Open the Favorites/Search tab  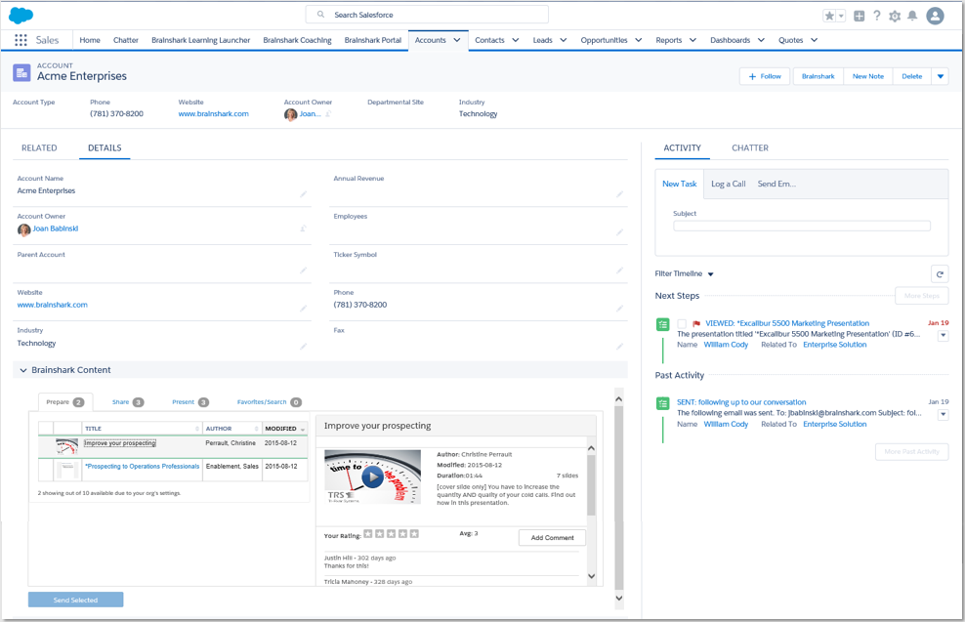(269, 402)
